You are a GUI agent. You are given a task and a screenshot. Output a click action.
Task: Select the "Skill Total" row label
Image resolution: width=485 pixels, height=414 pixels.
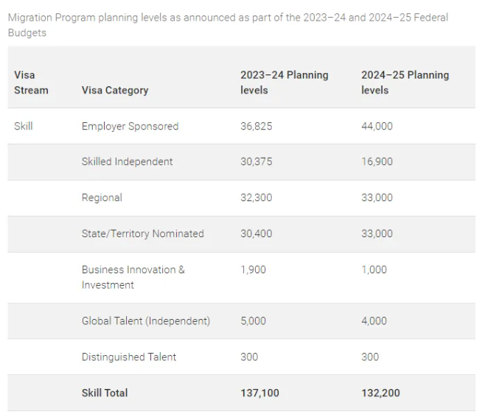click(x=105, y=393)
